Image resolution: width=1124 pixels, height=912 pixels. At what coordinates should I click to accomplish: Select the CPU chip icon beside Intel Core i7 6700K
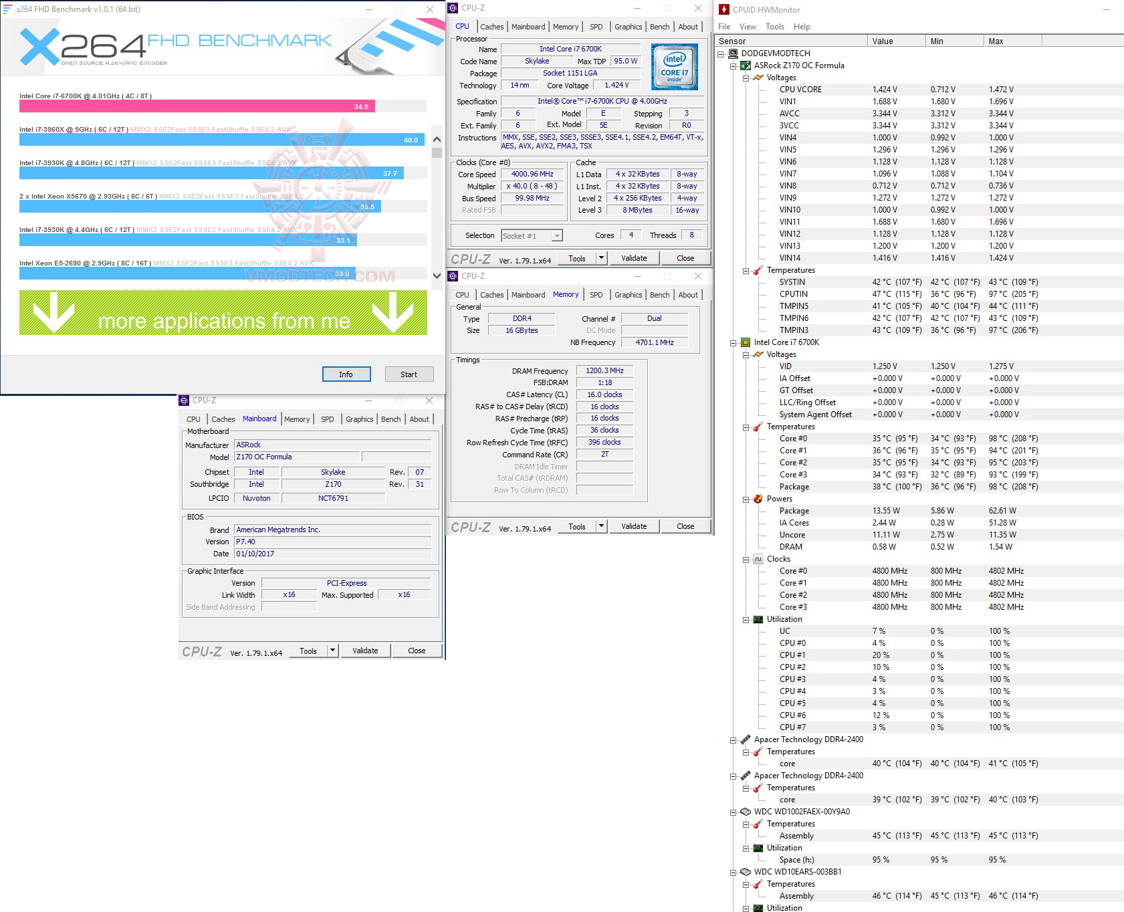pos(746,342)
